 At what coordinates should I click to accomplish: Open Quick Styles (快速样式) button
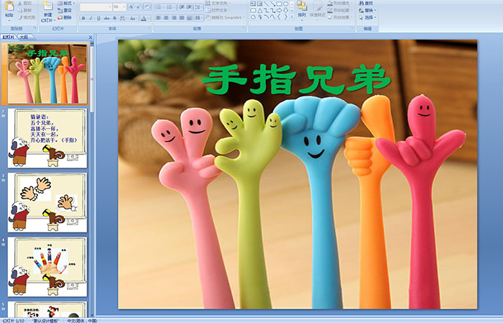click(x=318, y=10)
